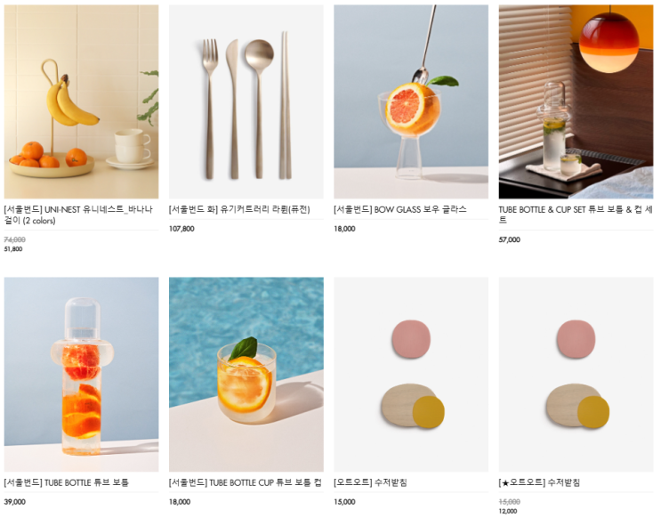Open the grapefruit BOW GLASS product image
This screenshot has height=518, width=661.
[x=411, y=101]
